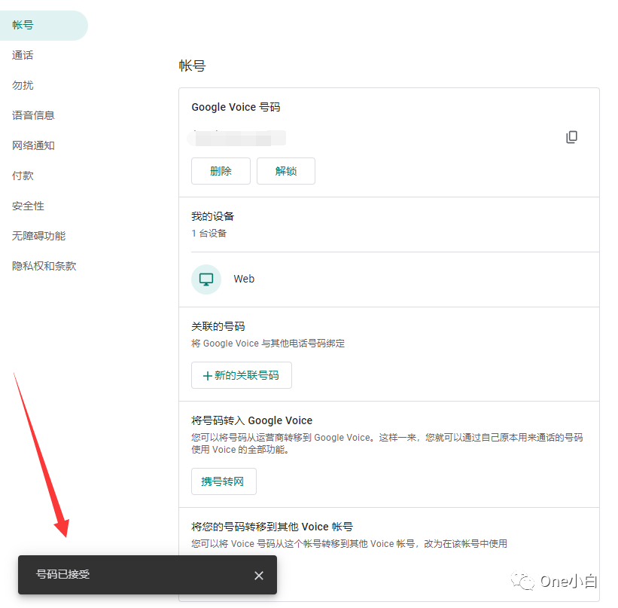Go to 通话 settings
Image resolution: width=618 pixels, height=608 pixels.
click(23, 55)
